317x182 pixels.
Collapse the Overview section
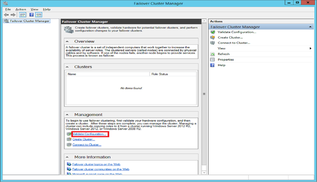[x=67, y=41]
